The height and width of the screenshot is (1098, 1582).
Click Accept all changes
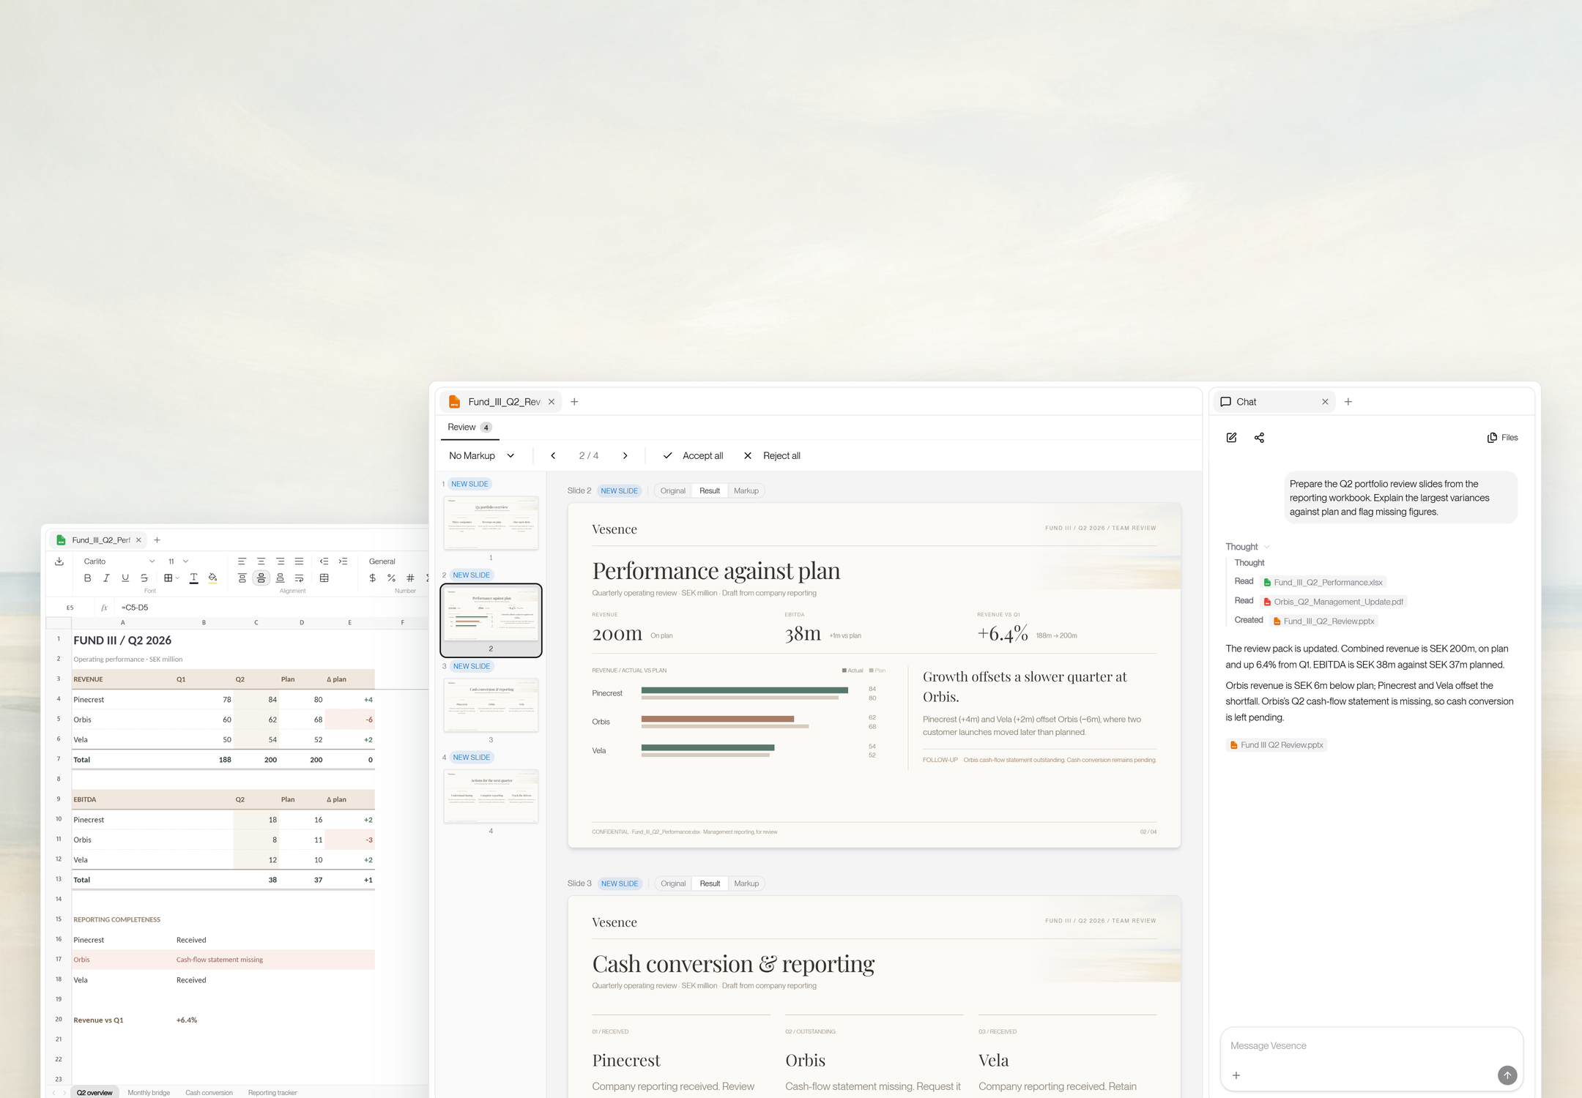tap(693, 455)
